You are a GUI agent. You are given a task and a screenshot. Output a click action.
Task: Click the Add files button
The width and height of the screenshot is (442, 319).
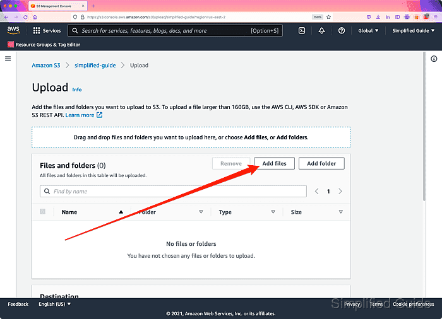pyautogui.click(x=274, y=163)
